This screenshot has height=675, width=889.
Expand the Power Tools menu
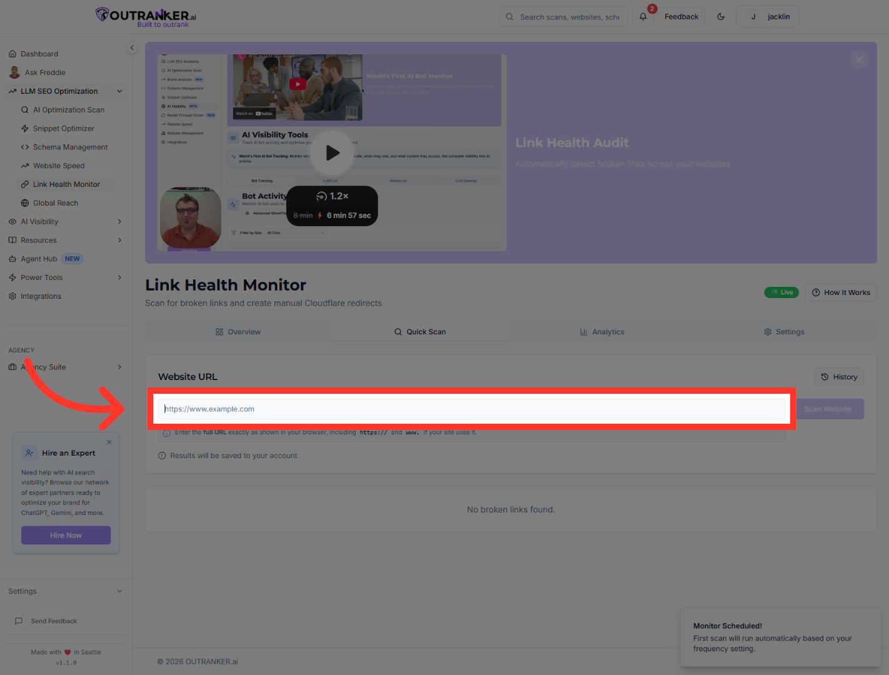[66, 277]
